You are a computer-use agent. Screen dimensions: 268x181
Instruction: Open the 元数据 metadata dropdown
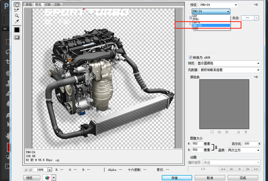[230, 70]
